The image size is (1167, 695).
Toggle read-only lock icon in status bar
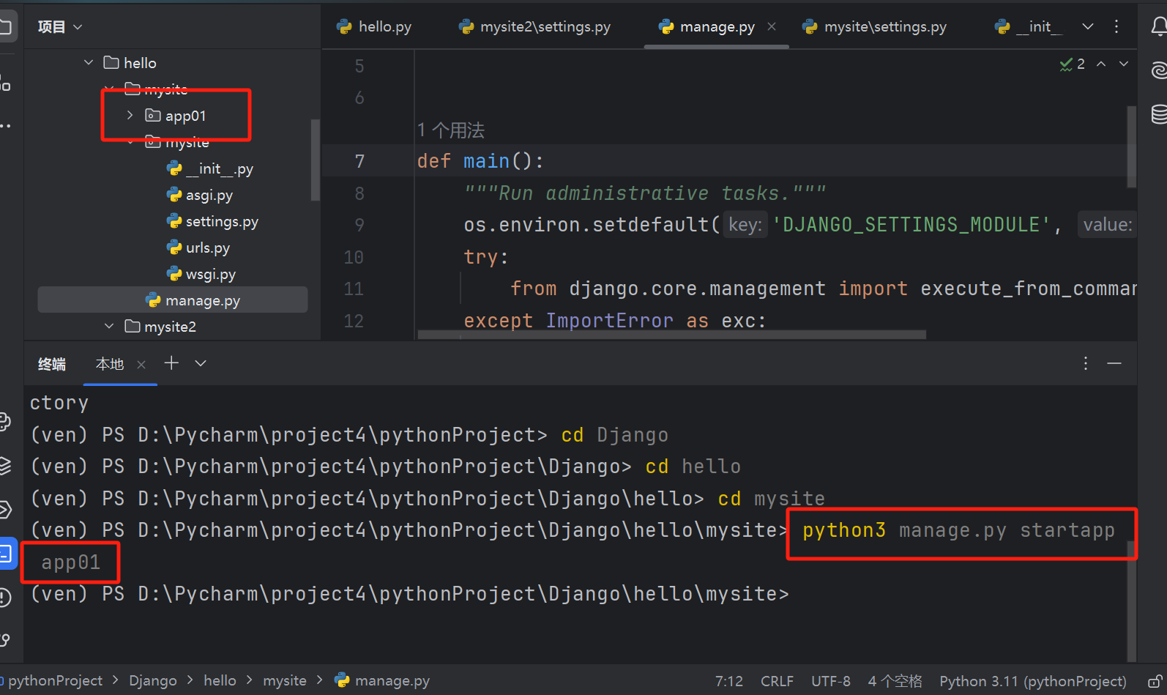[1155, 681]
